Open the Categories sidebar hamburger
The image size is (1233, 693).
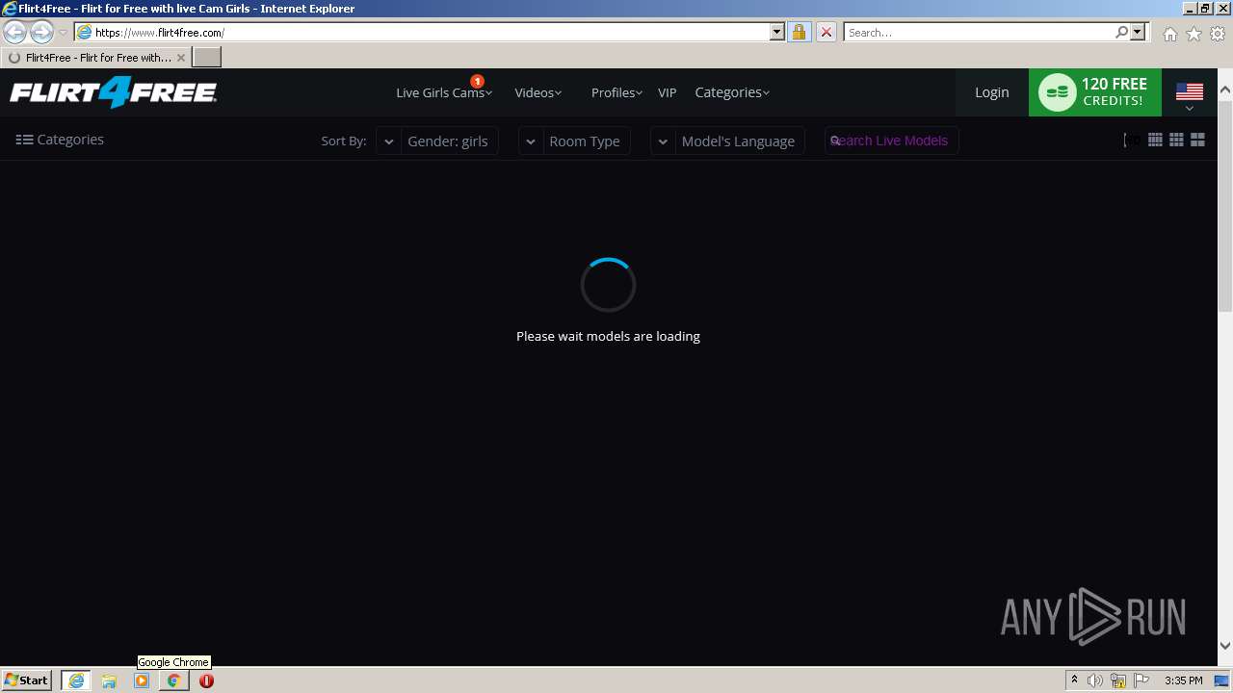[x=60, y=140]
